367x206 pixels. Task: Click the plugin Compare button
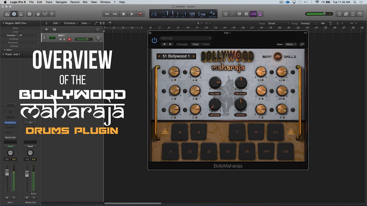[182, 44]
